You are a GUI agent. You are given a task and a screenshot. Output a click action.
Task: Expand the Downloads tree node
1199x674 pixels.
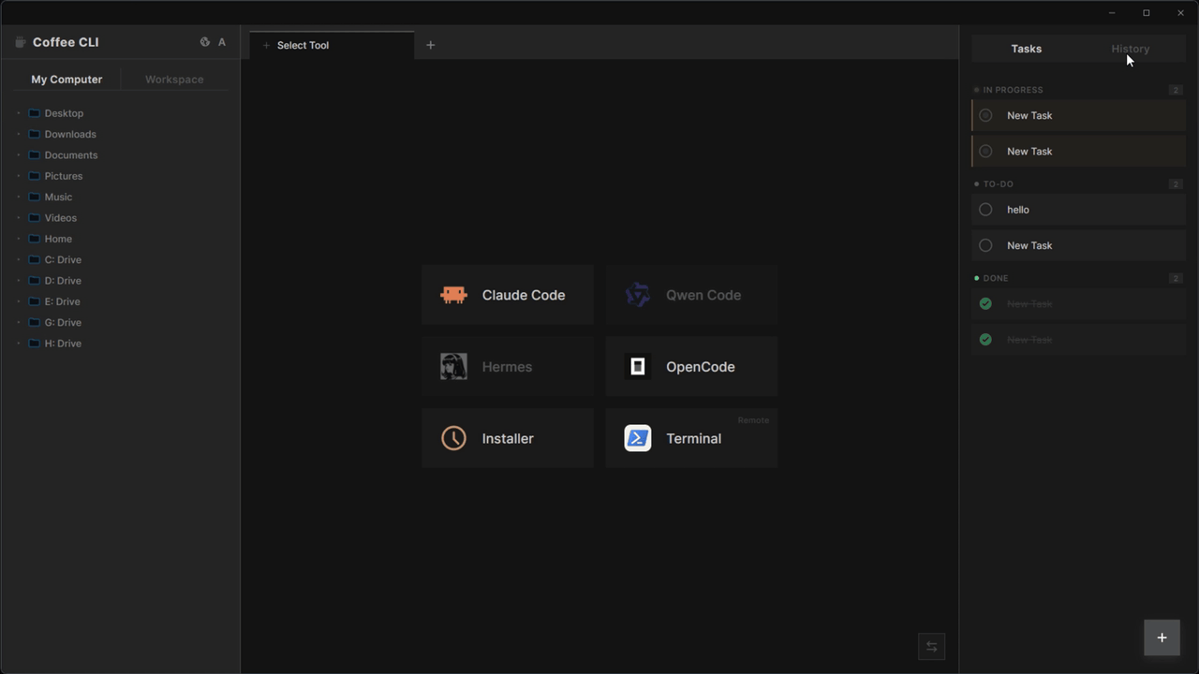(x=19, y=134)
